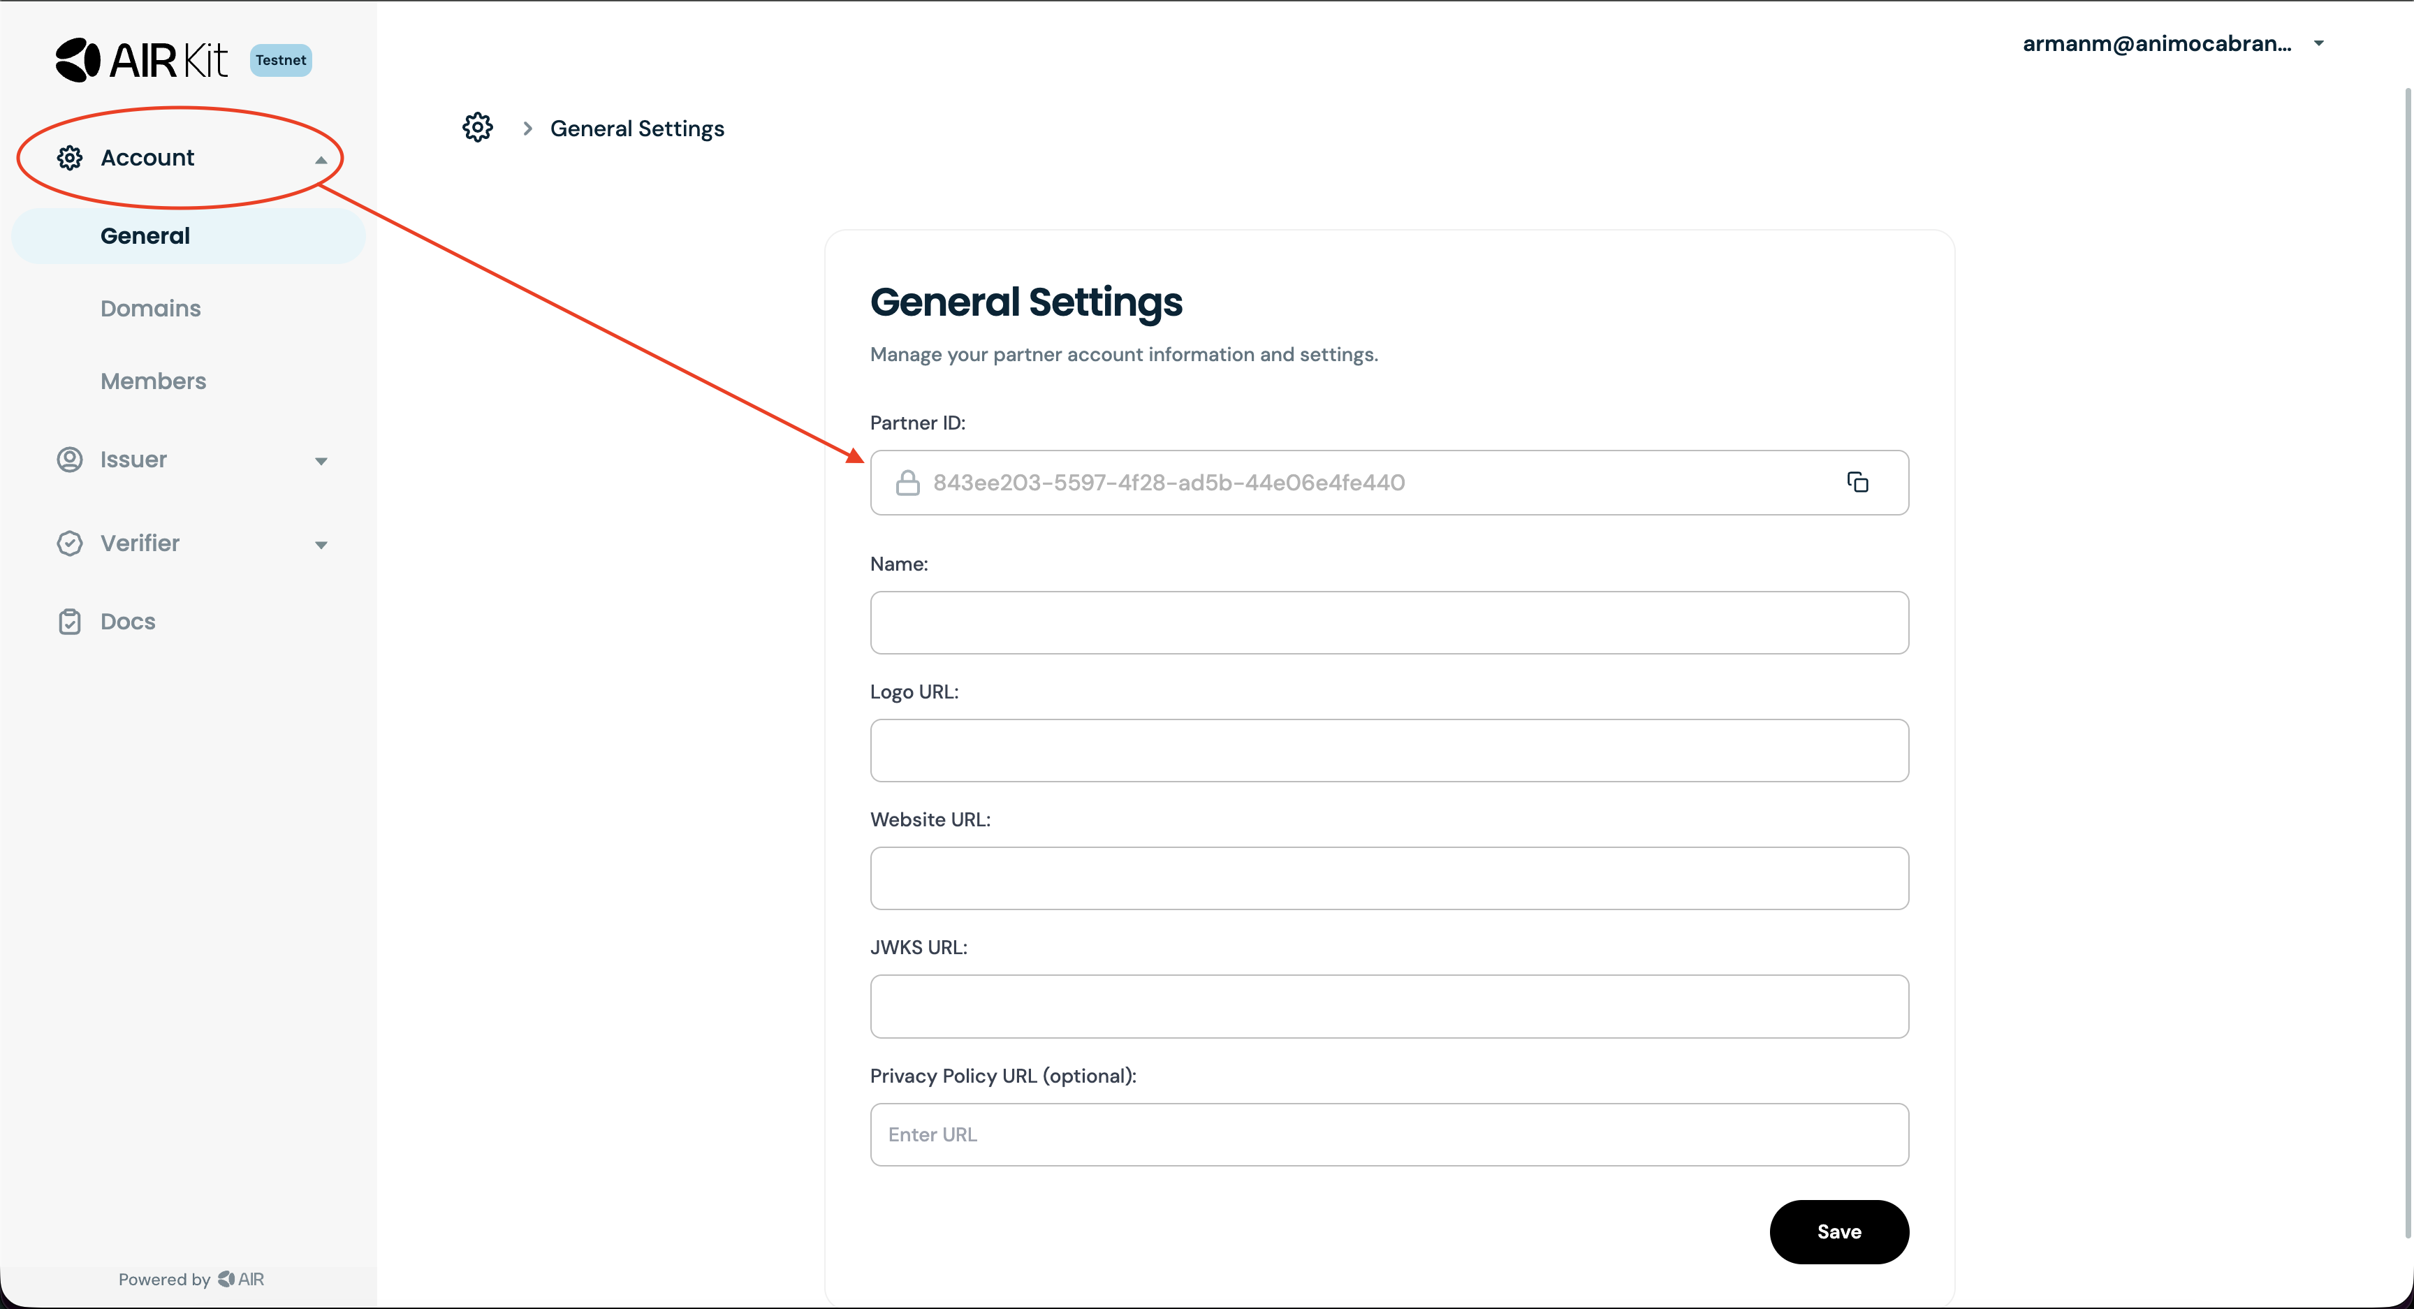Click the Account gear icon in sidebar
This screenshot has width=2414, height=1309.
71,157
